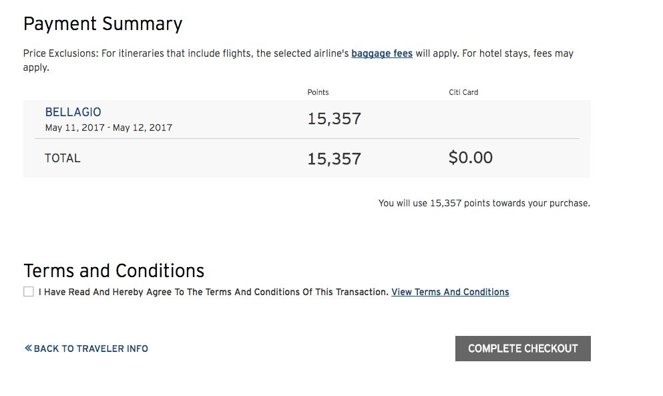Click the double-chevron back arrow icon
Screen dimensions: 663x396
pos(28,348)
